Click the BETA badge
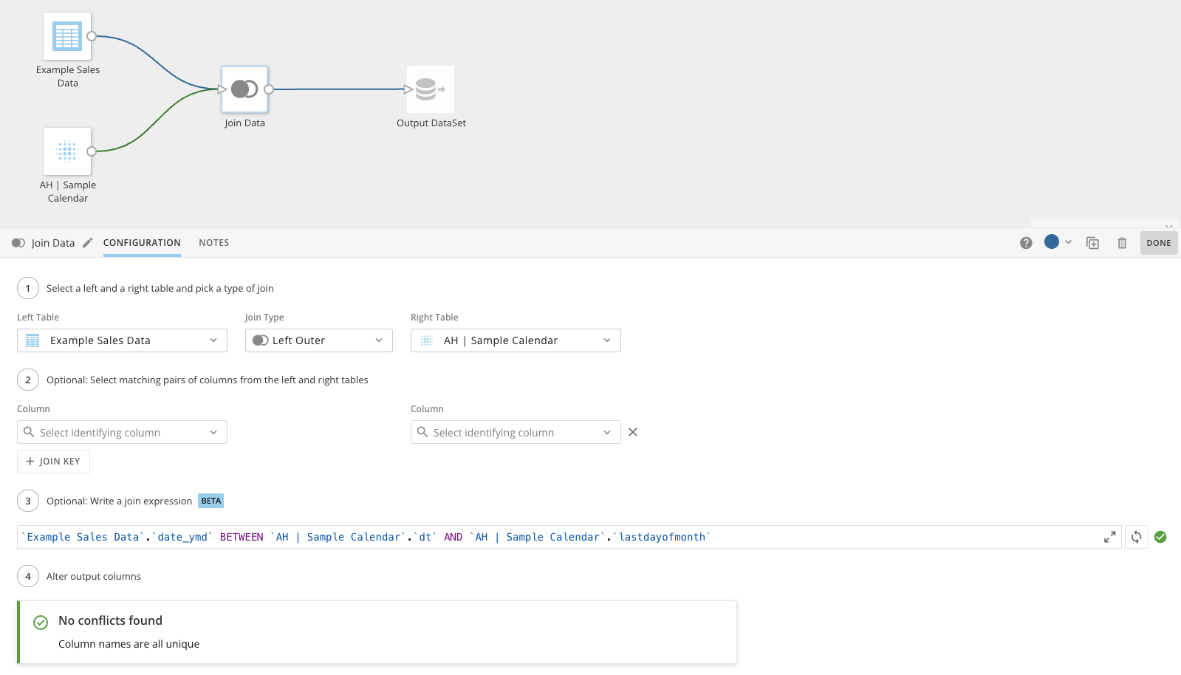Image resolution: width=1181 pixels, height=675 pixels. 211,501
